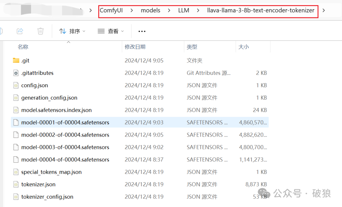Image resolution: width=342 pixels, height=207 pixels.
Task: Click llava-llama-3-8b-text-encoder-tokenizer breadcrumb
Action: pyautogui.click(x=261, y=10)
